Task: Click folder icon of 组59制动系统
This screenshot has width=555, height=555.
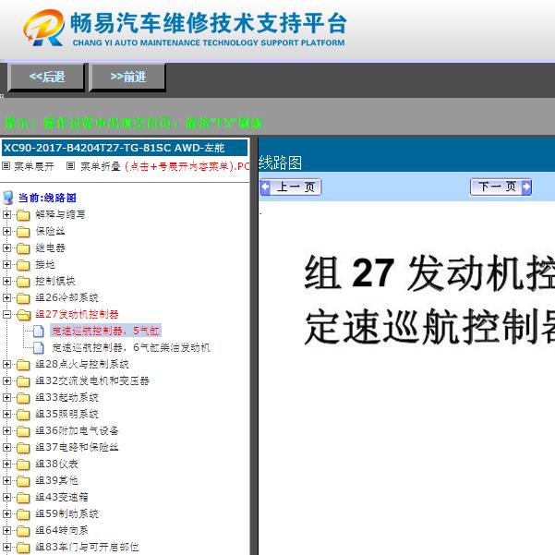Action: [x=23, y=514]
